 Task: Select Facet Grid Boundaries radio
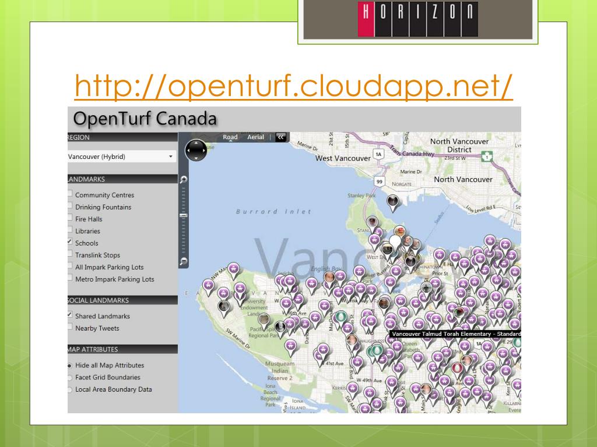70,378
